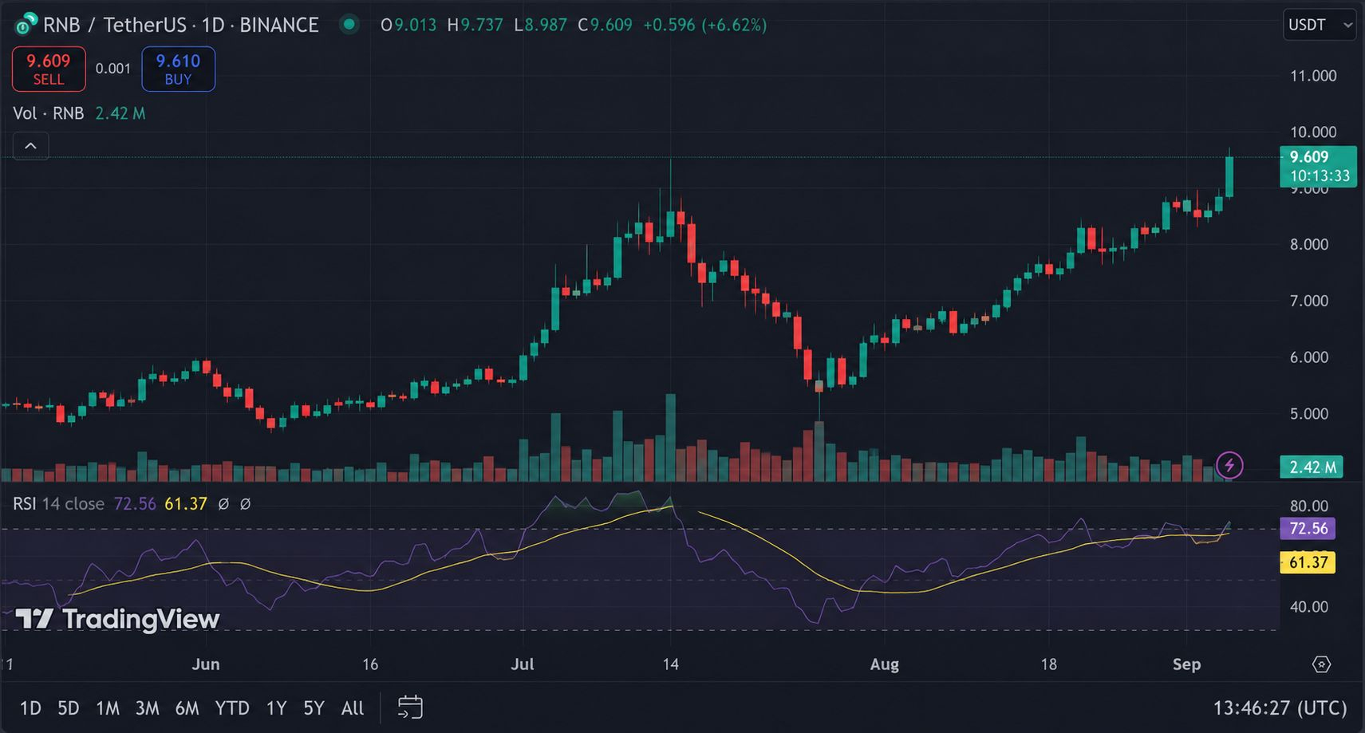Screen dimensions: 1365x733
Task: Click the 9.609 SELL button
Action: point(49,69)
